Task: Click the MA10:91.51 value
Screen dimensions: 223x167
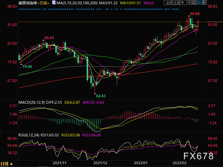Action: tap(131, 3)
